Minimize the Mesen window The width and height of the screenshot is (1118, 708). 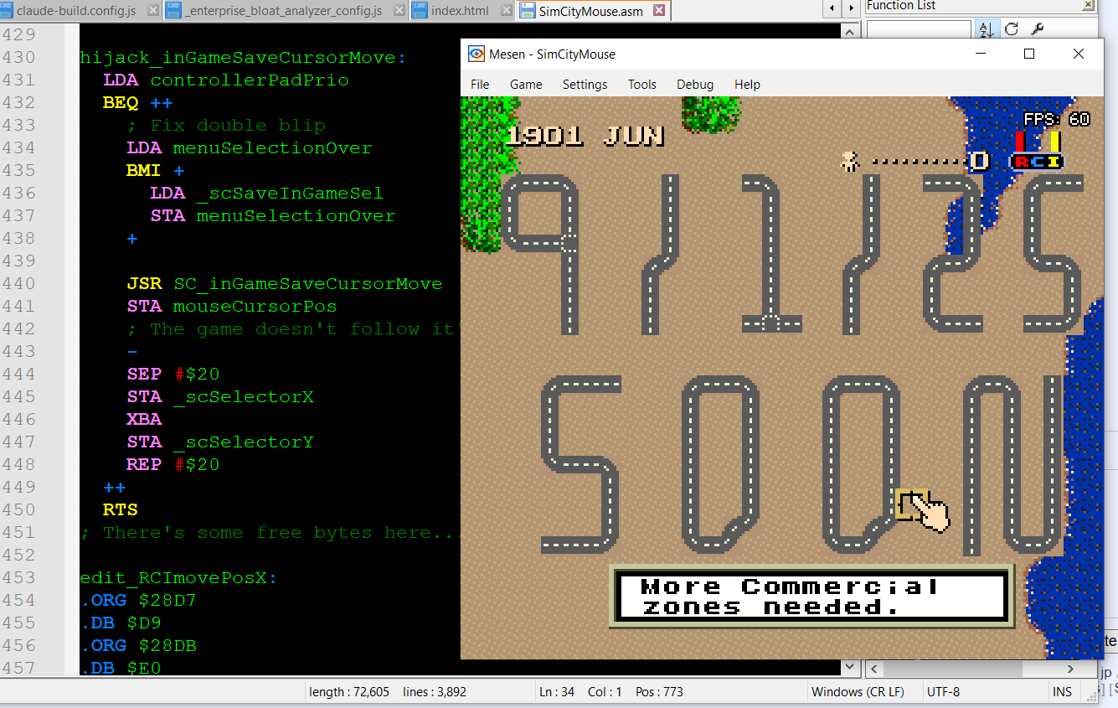click(x=980, y=54)
